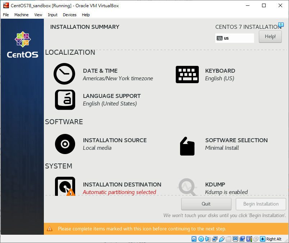
Task: Toggle the audio indicator in status bar
Action: pyautogui.click(x=208, y=239)
